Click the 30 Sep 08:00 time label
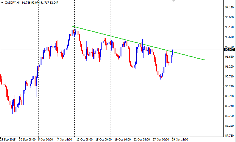236x142 pixels. click(x=27, y=139)
